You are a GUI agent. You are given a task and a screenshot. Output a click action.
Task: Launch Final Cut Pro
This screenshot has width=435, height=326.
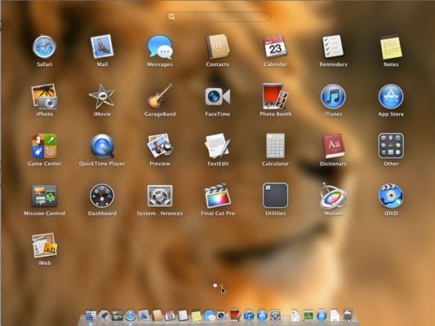pyautogui.click(x=217, y=196)
